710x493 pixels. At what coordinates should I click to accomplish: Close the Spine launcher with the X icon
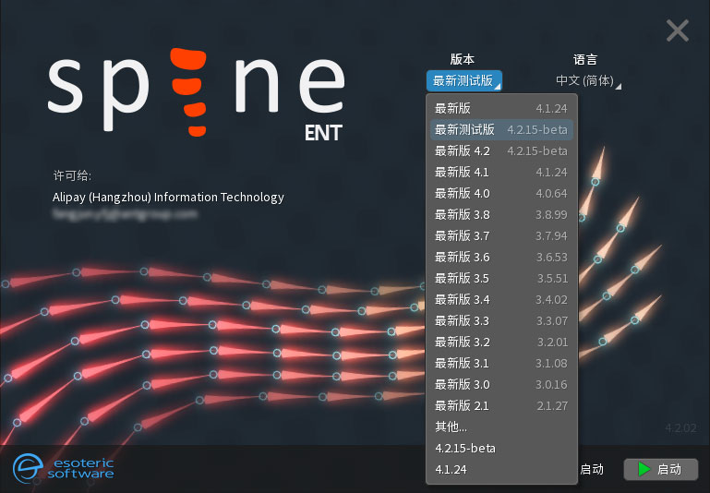coord(678,30)
